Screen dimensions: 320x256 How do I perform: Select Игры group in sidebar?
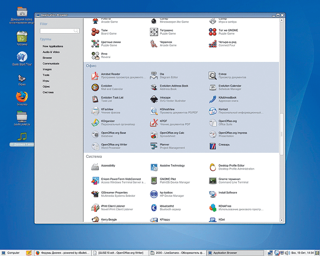point(46,81)
